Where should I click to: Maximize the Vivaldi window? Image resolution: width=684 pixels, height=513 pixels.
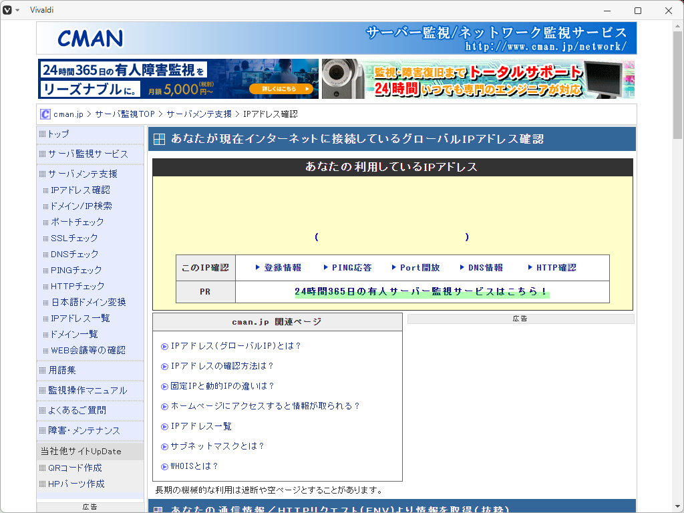pyautogui.click(x=638, y=11)
